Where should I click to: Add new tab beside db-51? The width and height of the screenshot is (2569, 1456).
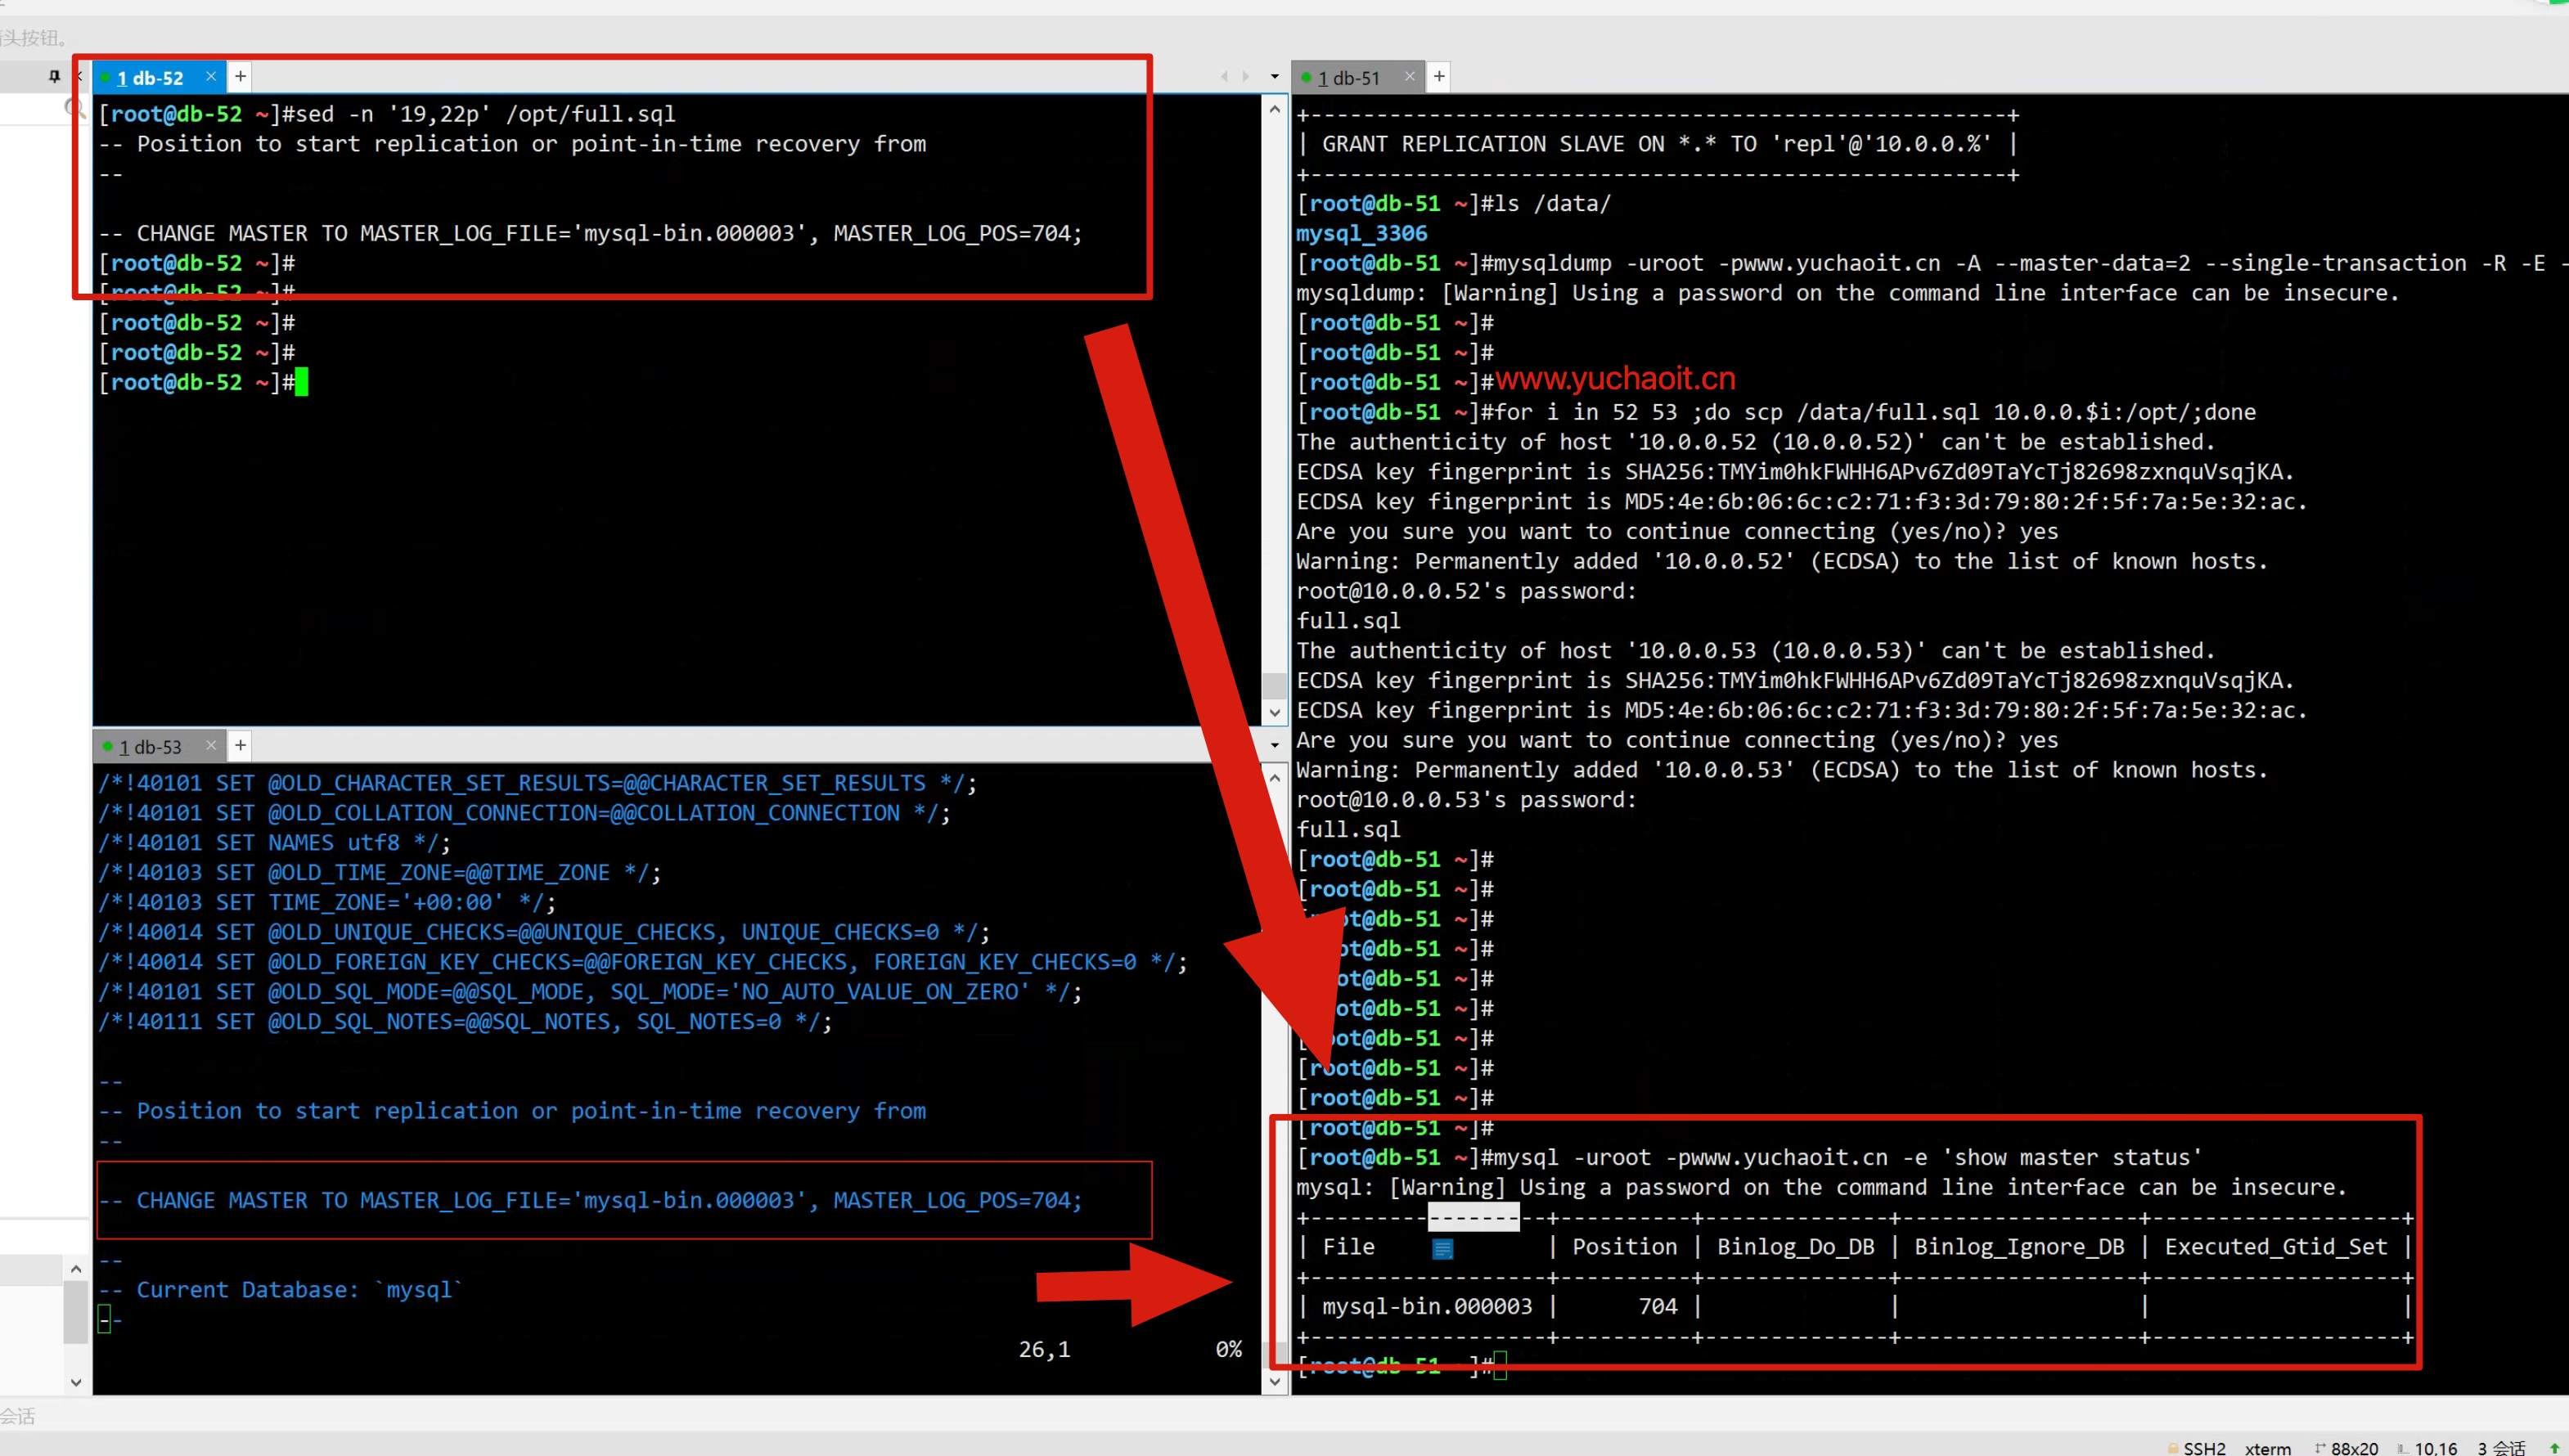(1438, 76)
